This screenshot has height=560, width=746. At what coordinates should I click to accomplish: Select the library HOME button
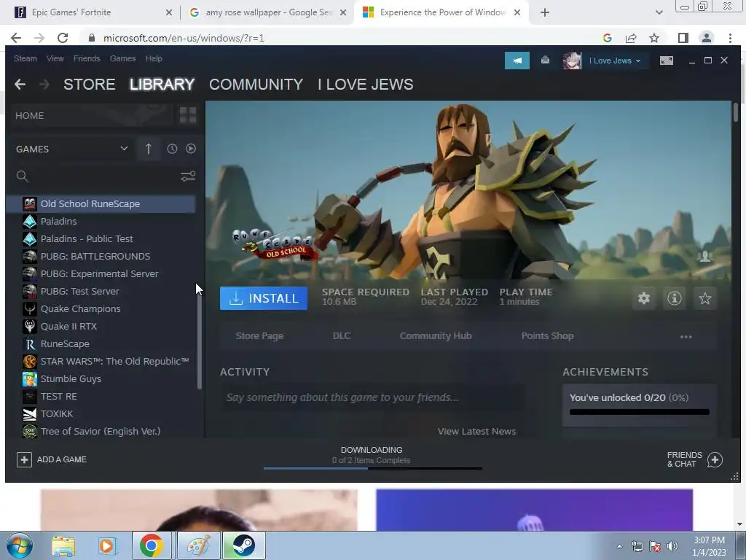coord(92,115)
